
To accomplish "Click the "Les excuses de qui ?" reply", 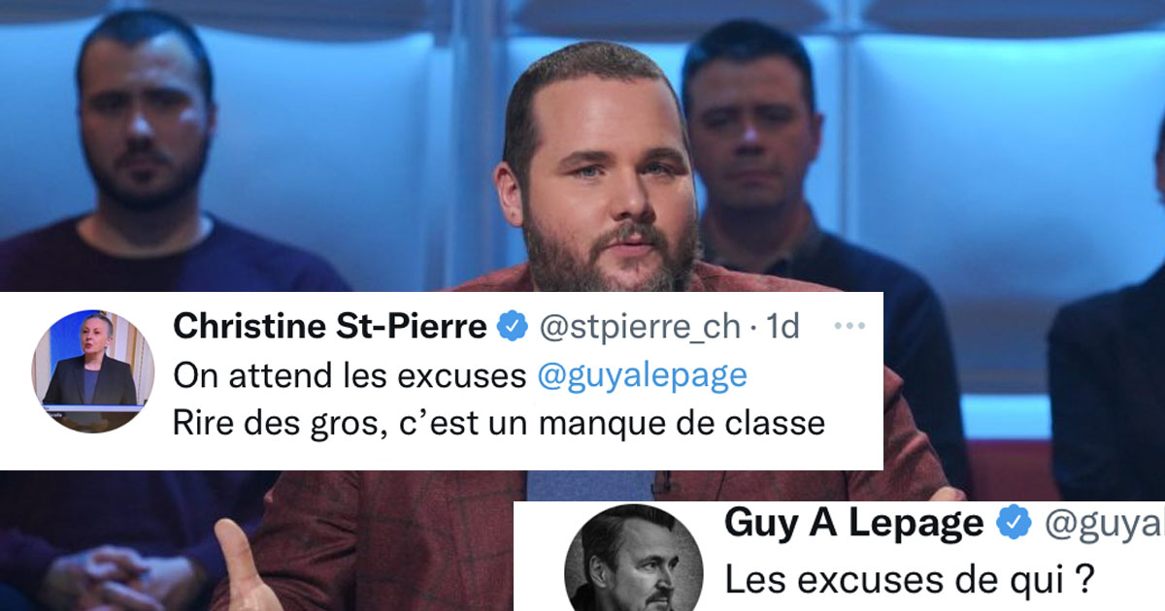I will click(903, 581).
